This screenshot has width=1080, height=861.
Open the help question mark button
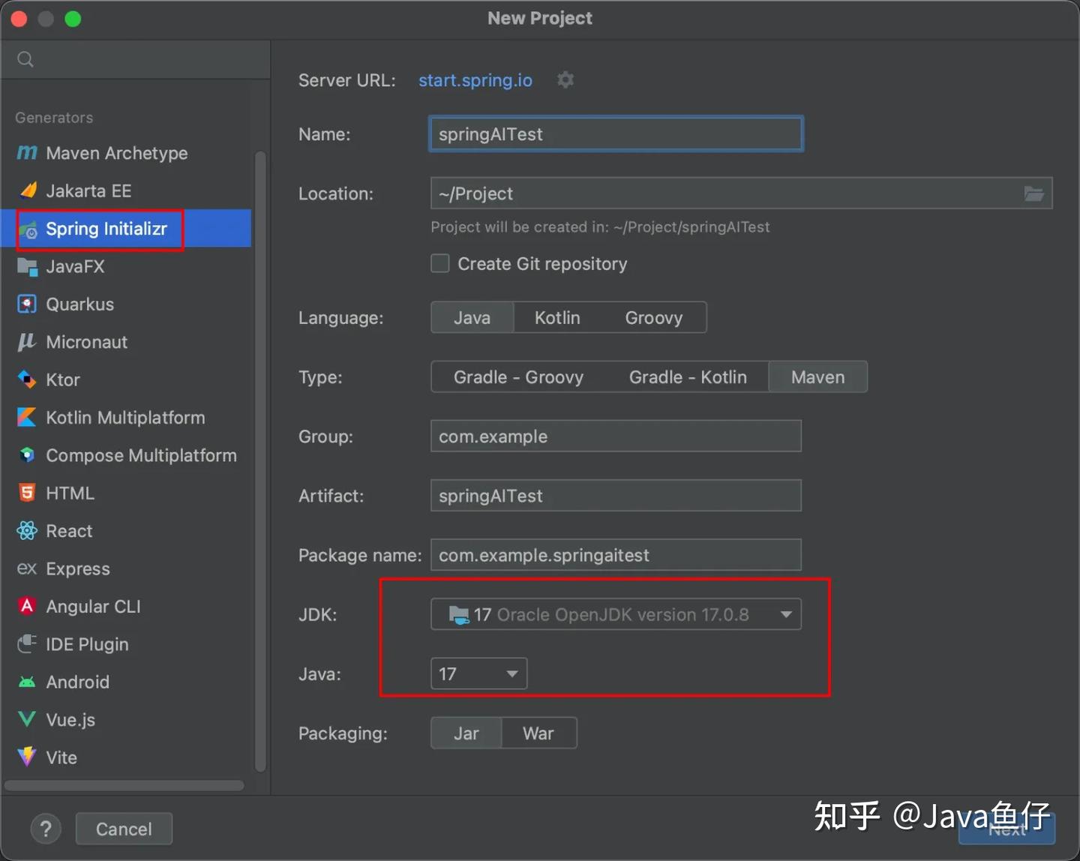pyautogui.click(x=46, y=829)
